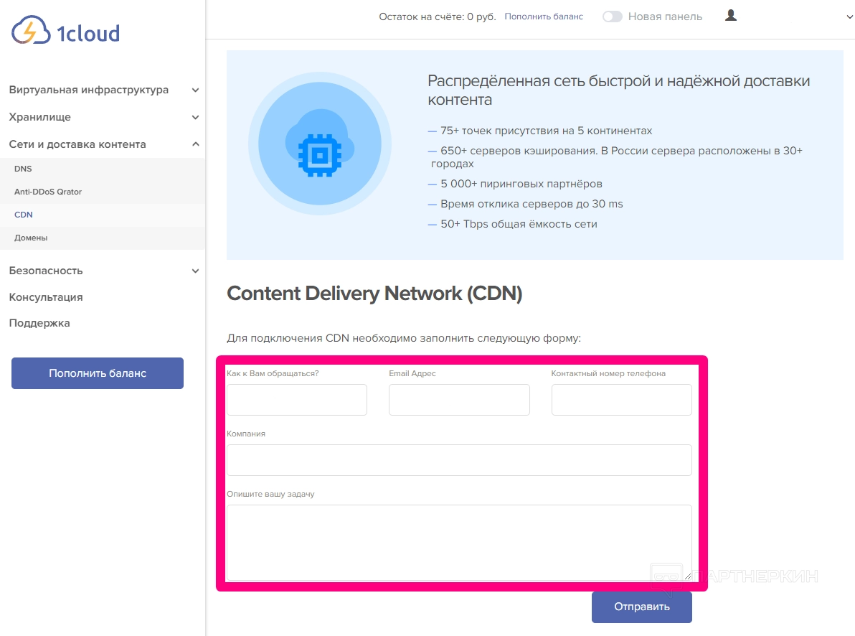Open the Поддержка section

(39, 323)
